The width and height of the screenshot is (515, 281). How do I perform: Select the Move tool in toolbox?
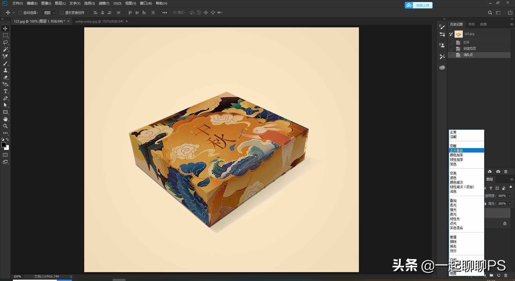5,28
